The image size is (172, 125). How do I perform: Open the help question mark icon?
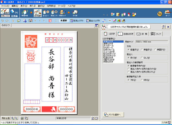pos(163,27)
